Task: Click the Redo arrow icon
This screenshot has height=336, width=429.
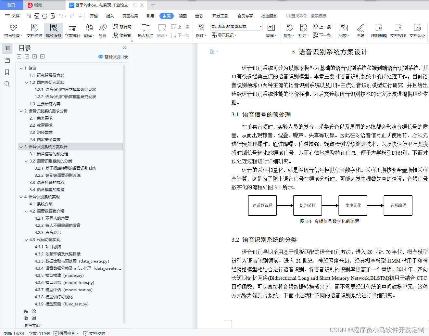Action: (72, 16)
